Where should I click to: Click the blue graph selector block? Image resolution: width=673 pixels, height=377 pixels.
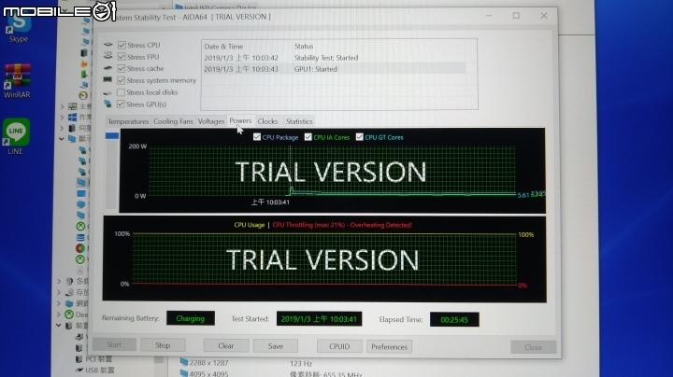112,136
